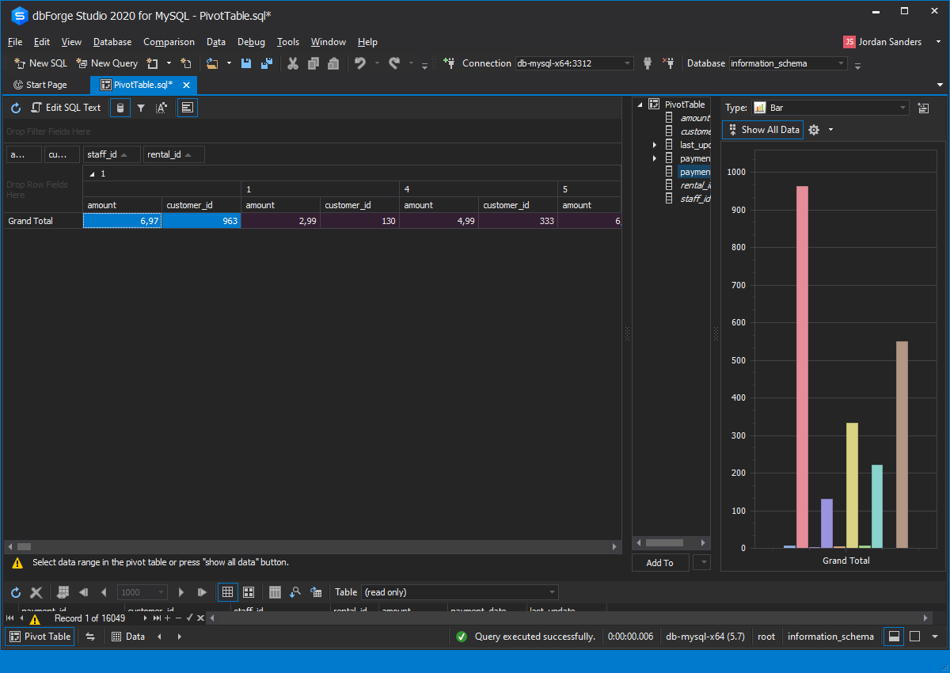The image size is (950, 673).
Task: Click the Save All icon
Action: 267,63
